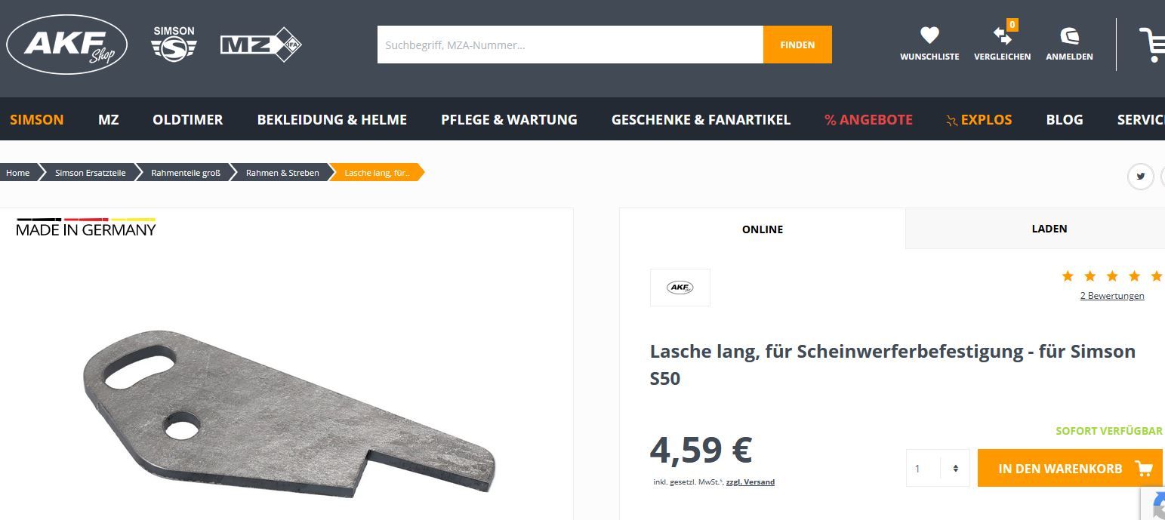Viewport: 1165px width, 520px height.
Task: Share the product via Twitter icon
Action: (1140, 177)
